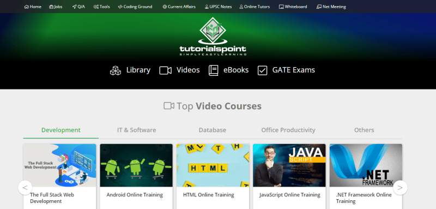Open HTML letter tiles thumbnail
Screen dimensions: 436x209
click(x=213, y=165)
